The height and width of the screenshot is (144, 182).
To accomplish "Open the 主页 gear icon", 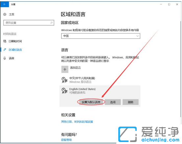I will pos(5,14).
